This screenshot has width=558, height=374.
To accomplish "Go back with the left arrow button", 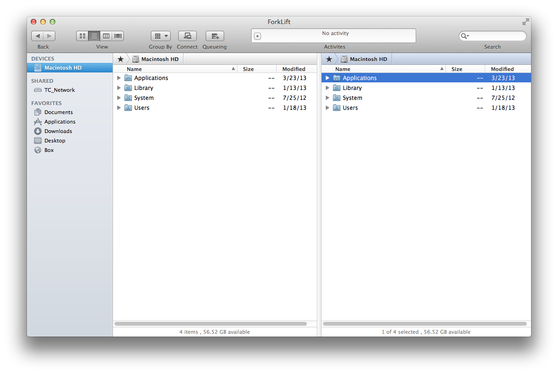I will [x=37, y=36].
